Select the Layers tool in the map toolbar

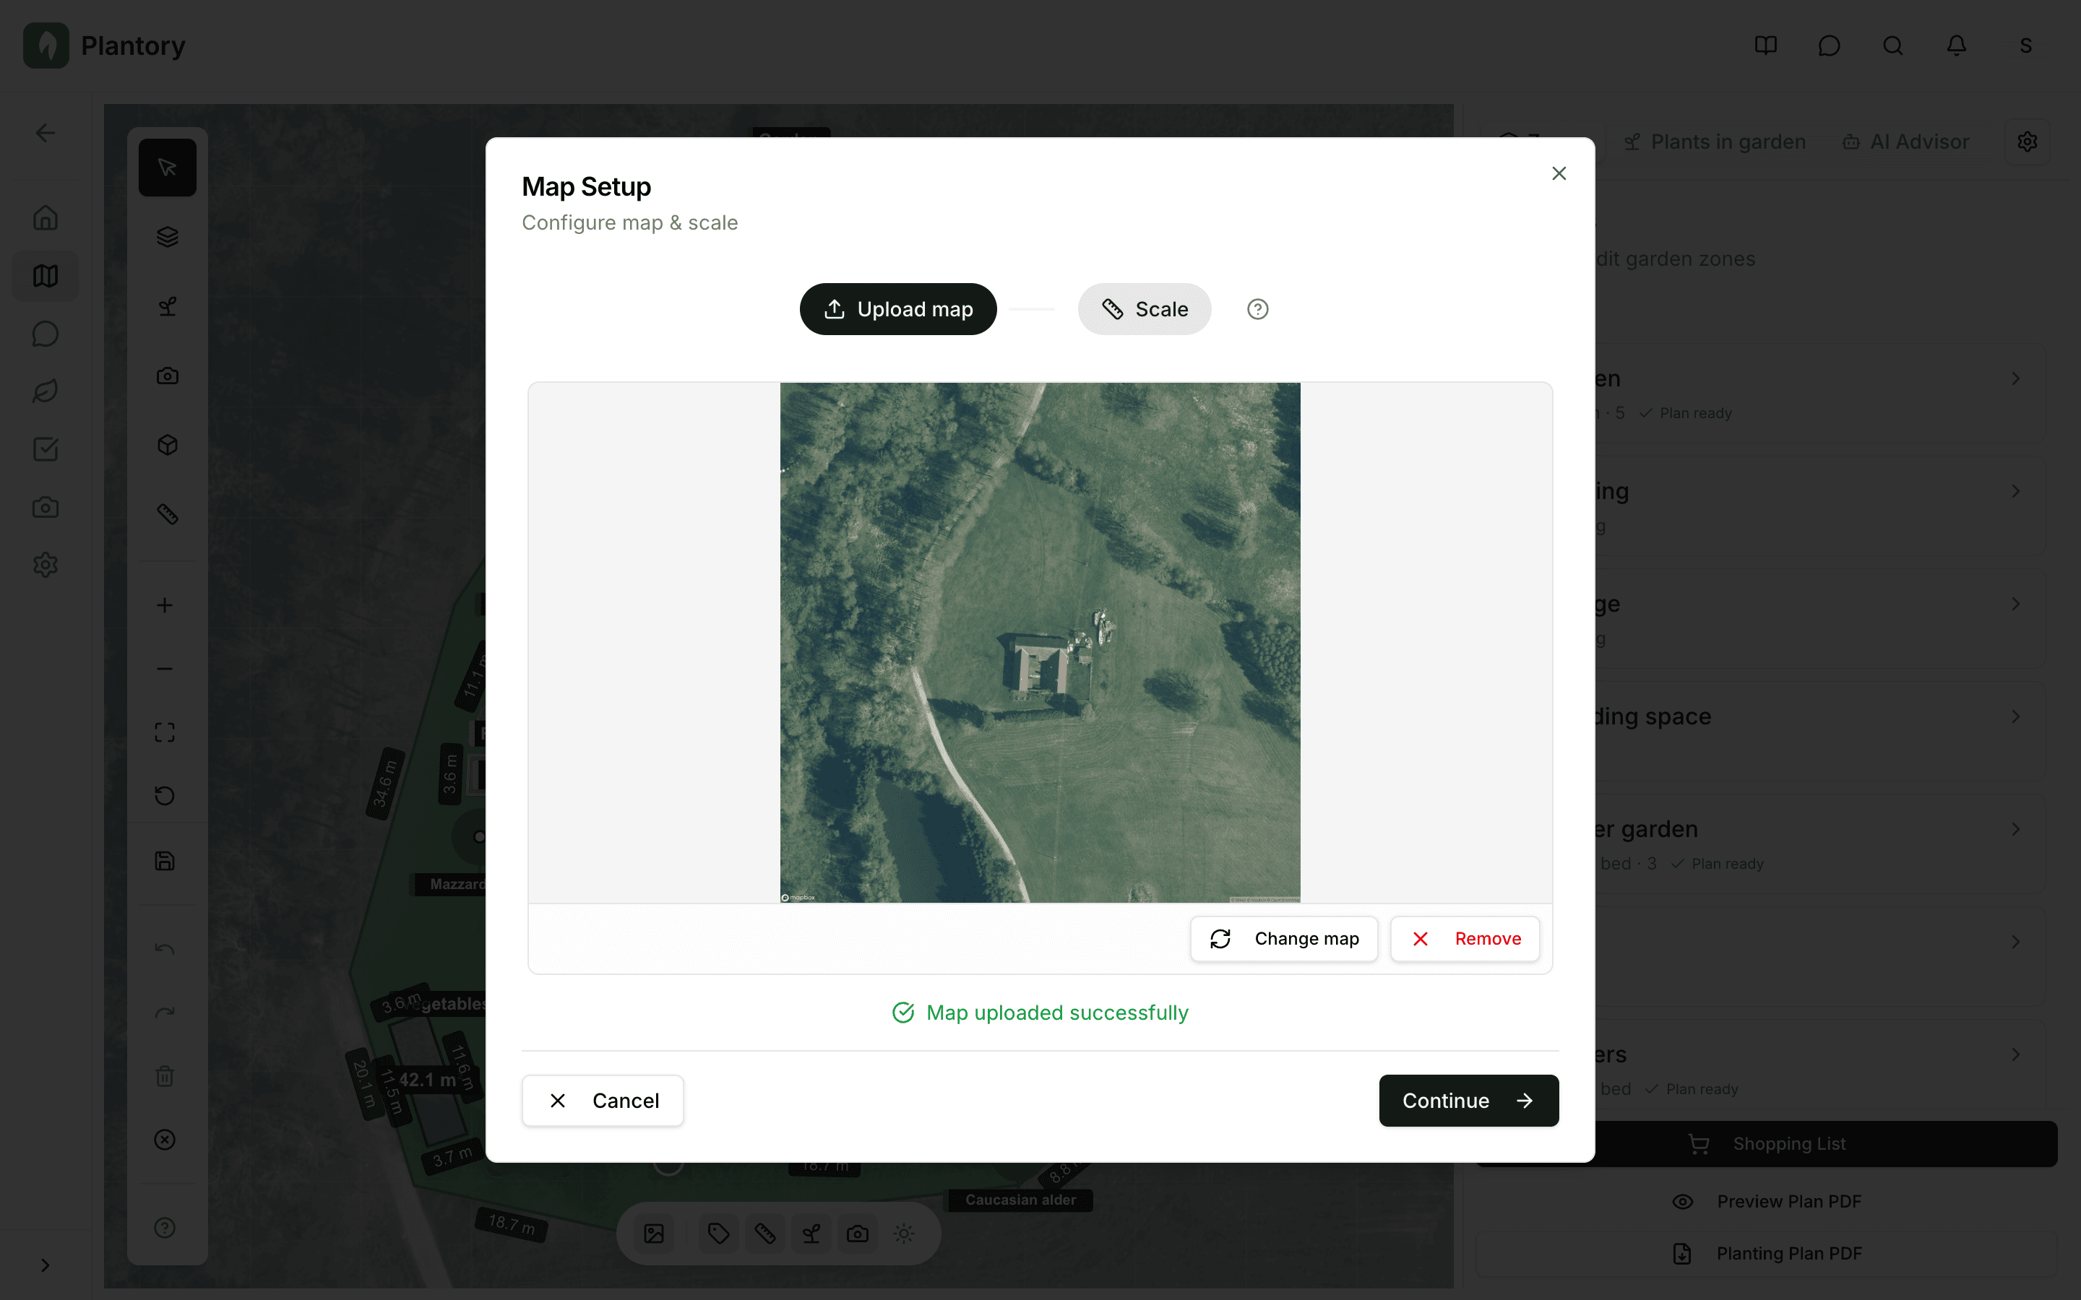click(167, 236)
